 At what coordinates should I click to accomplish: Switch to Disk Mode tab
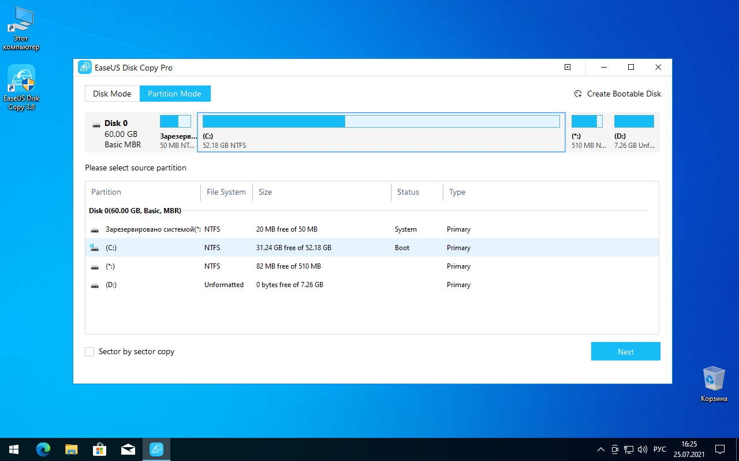click(112, 94)
